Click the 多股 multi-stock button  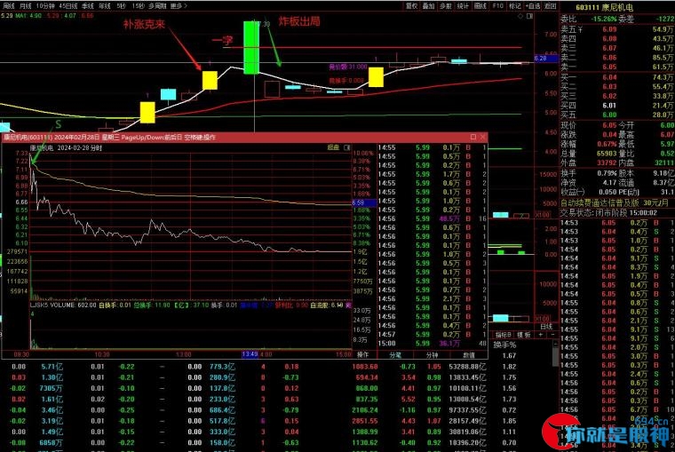[446, 6]
